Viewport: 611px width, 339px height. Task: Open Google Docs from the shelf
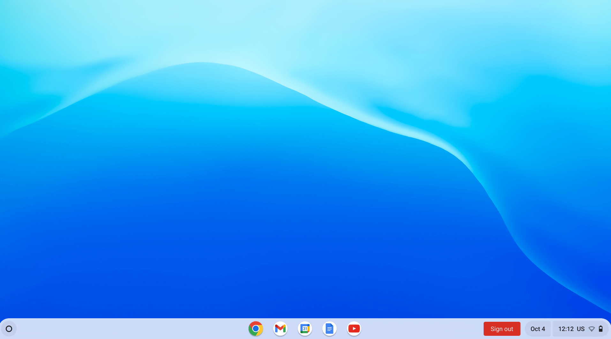[329, 329]
